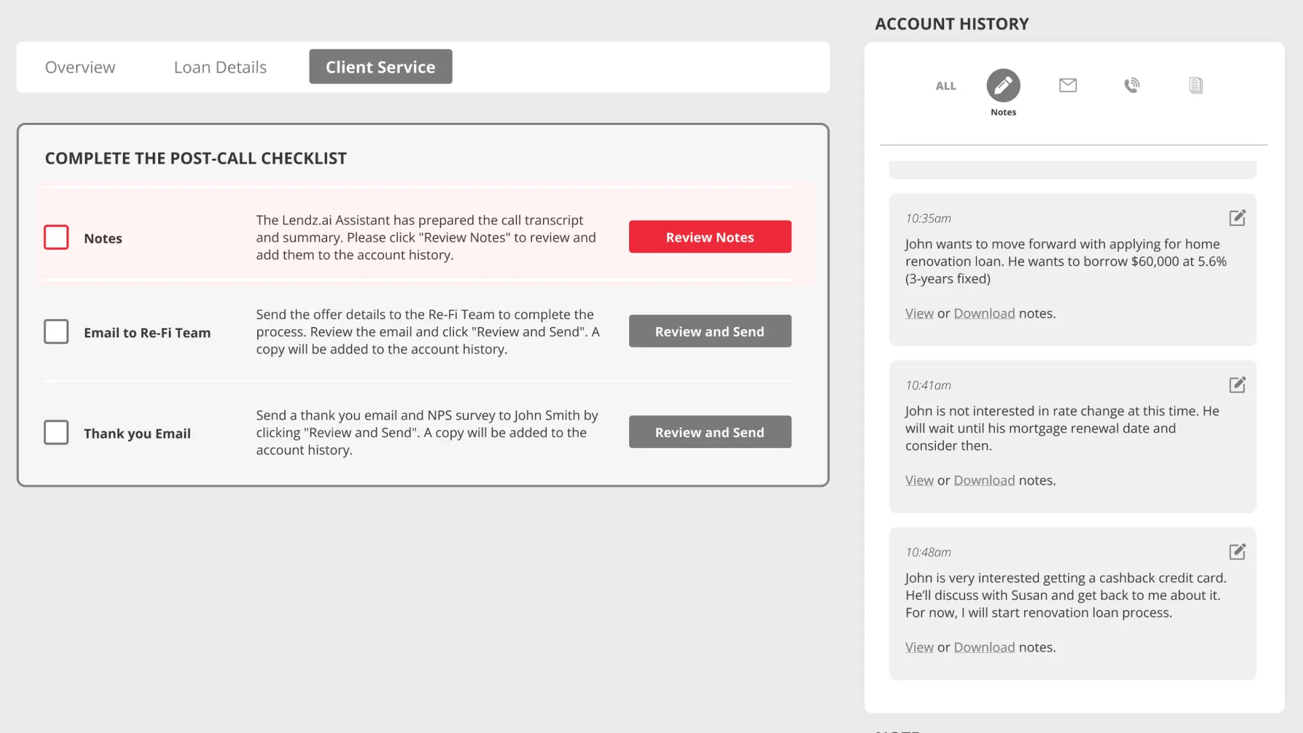Edit the 10:35am note
The width and height of the screenshot is (1303, 733).
click(x=1236, y=218)
